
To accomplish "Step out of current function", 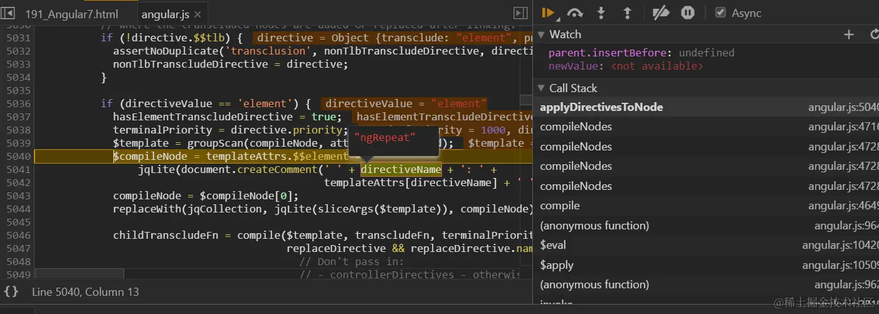I will point(627,13).
